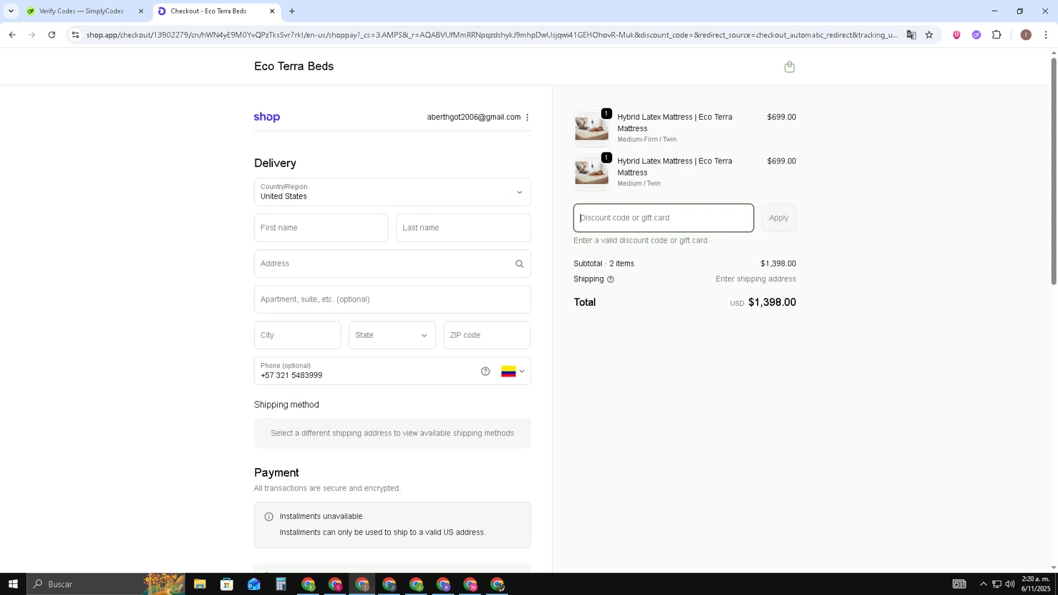Open Chrome three-dot menu

[x=1045, y=35]
